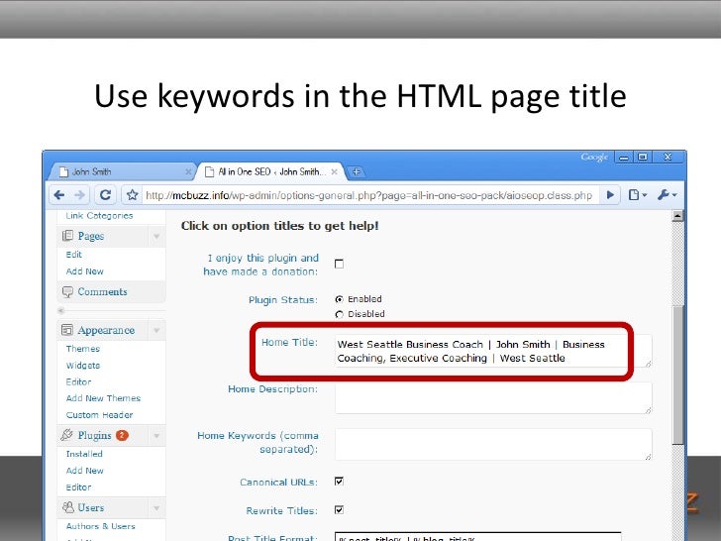Click the Comments bubble icon
The image size is (721, 541).
[67, 291]
